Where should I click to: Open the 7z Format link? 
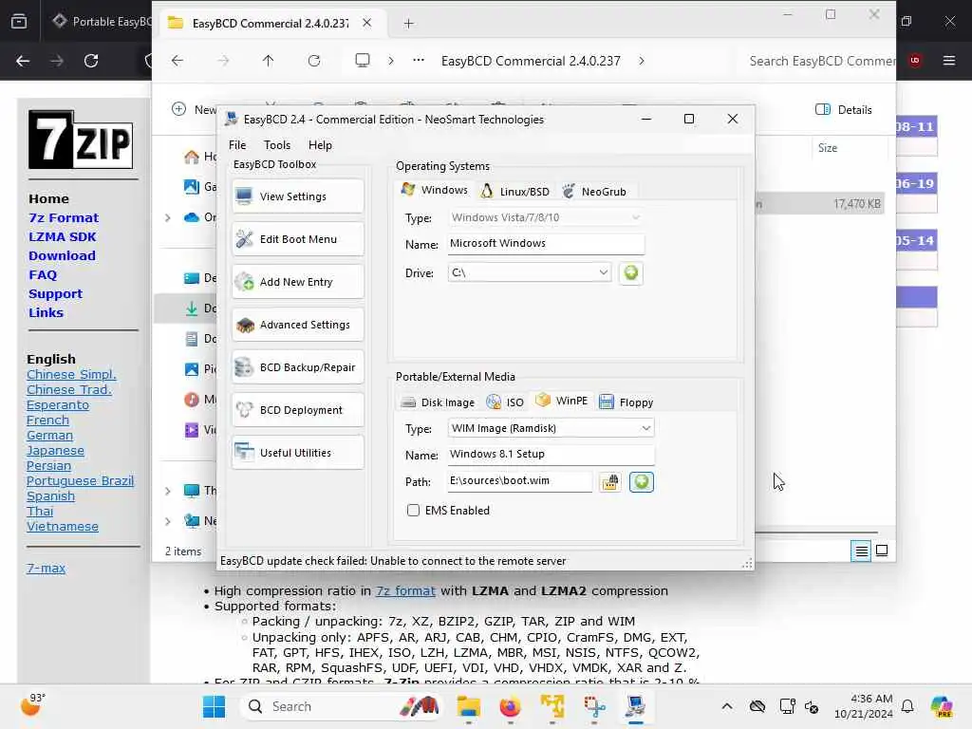[64, 218]
